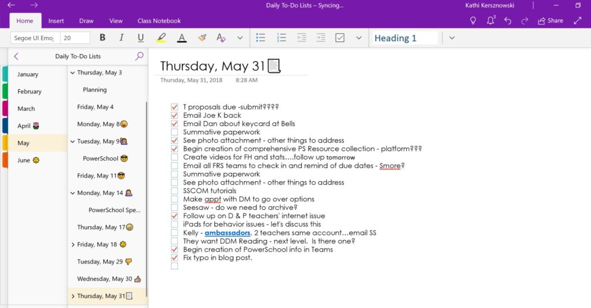Check Seesaw archive question item
This screenshot has height=308, width=591.
pyautogui.click(x=174, y=208)
